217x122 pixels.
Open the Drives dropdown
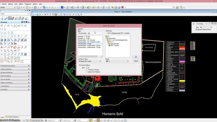117,61
